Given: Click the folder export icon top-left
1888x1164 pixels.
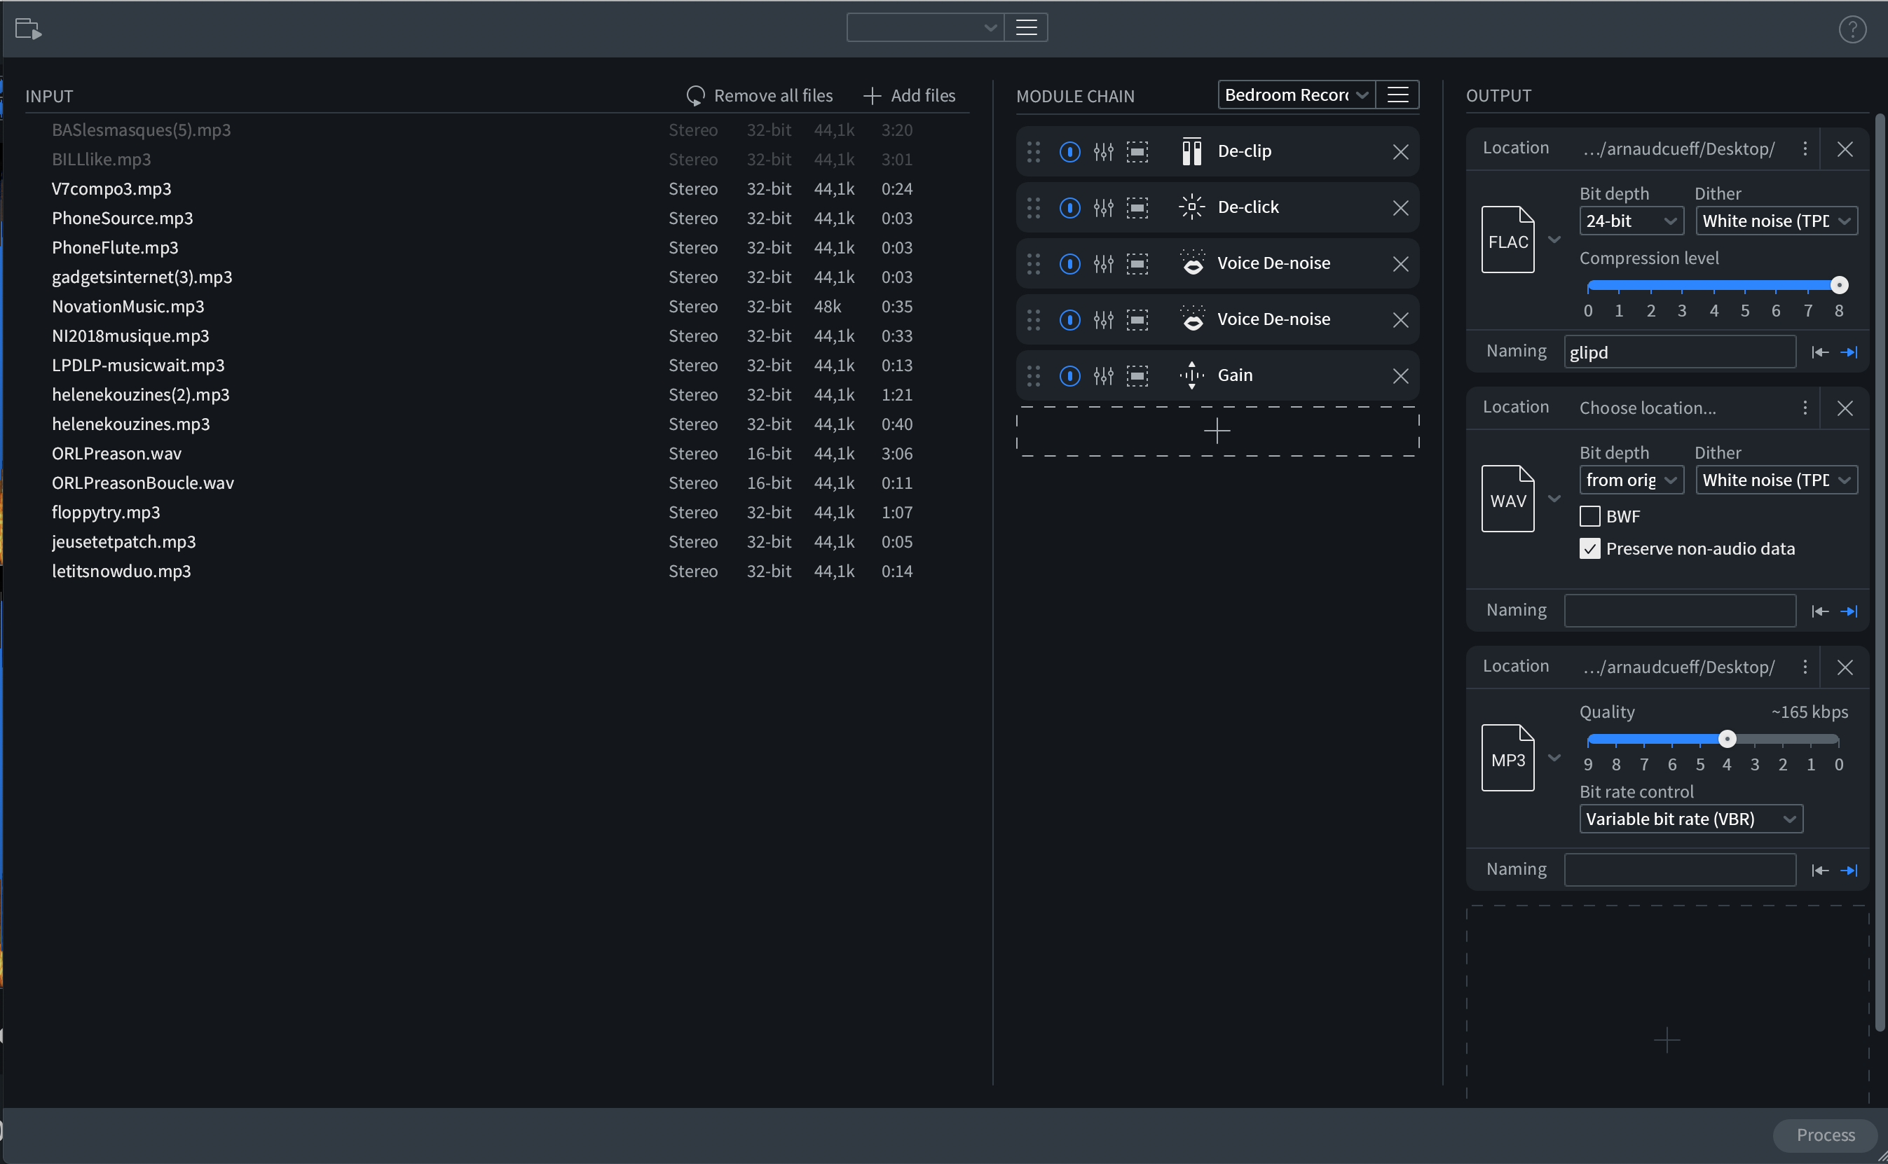Looking at the screenshot, I should (x=29, y=29).
